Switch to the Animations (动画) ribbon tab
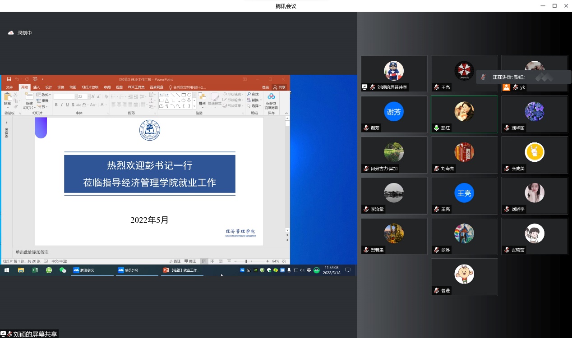The height and width of the screenshot is (338, 572). click(x=73, y=87)
